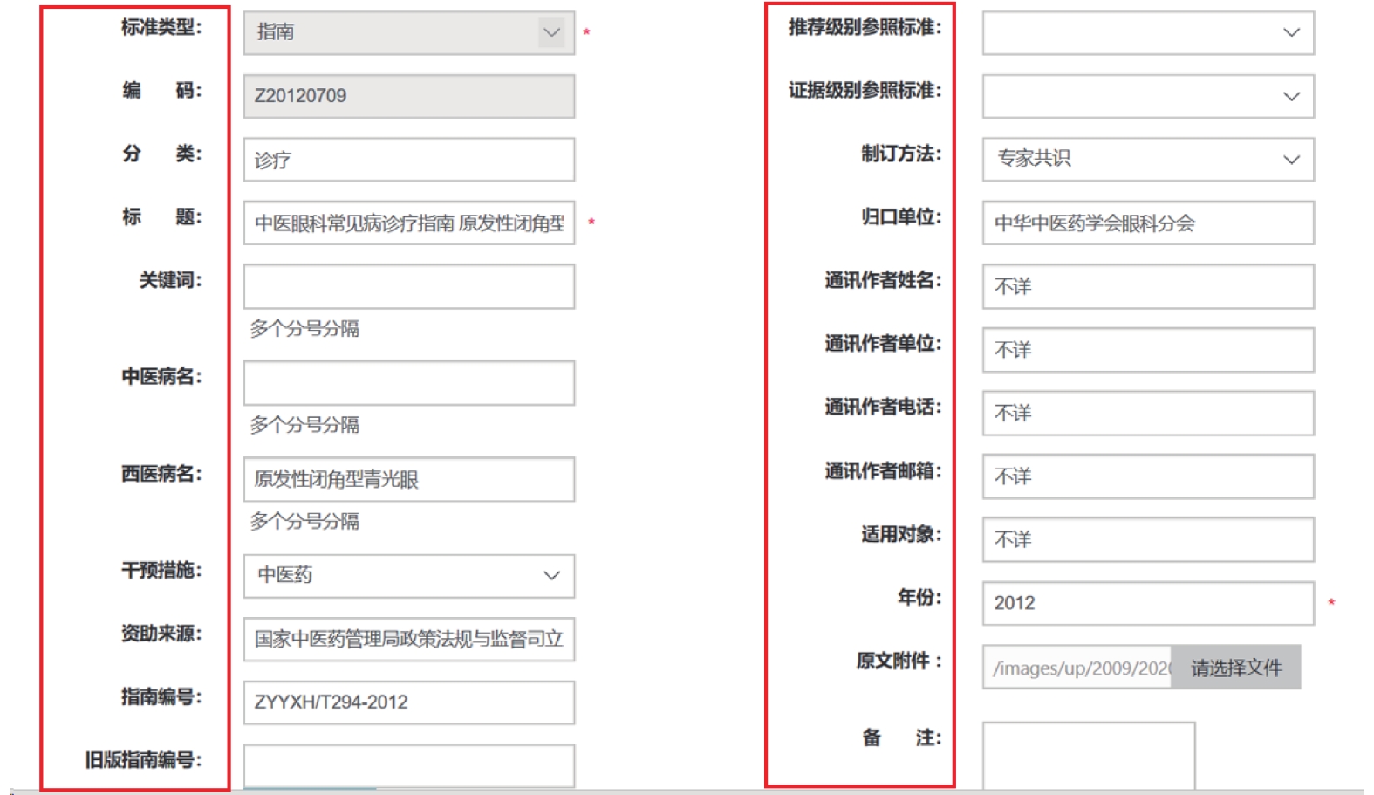
Task: Click the 标题 input field
Action: (x=408, y=223)
